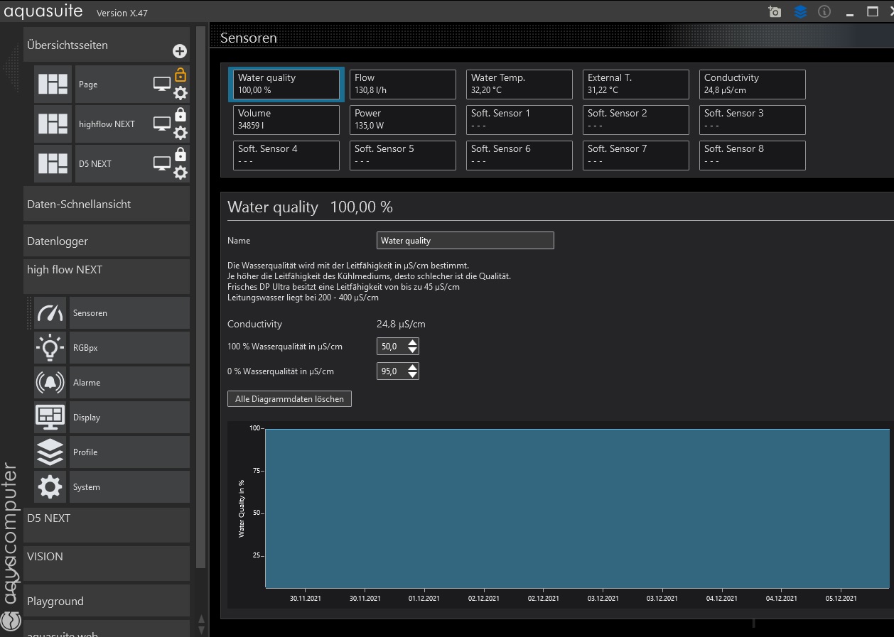Increase the 0 % Wasserqualität value

pos(412,367)
